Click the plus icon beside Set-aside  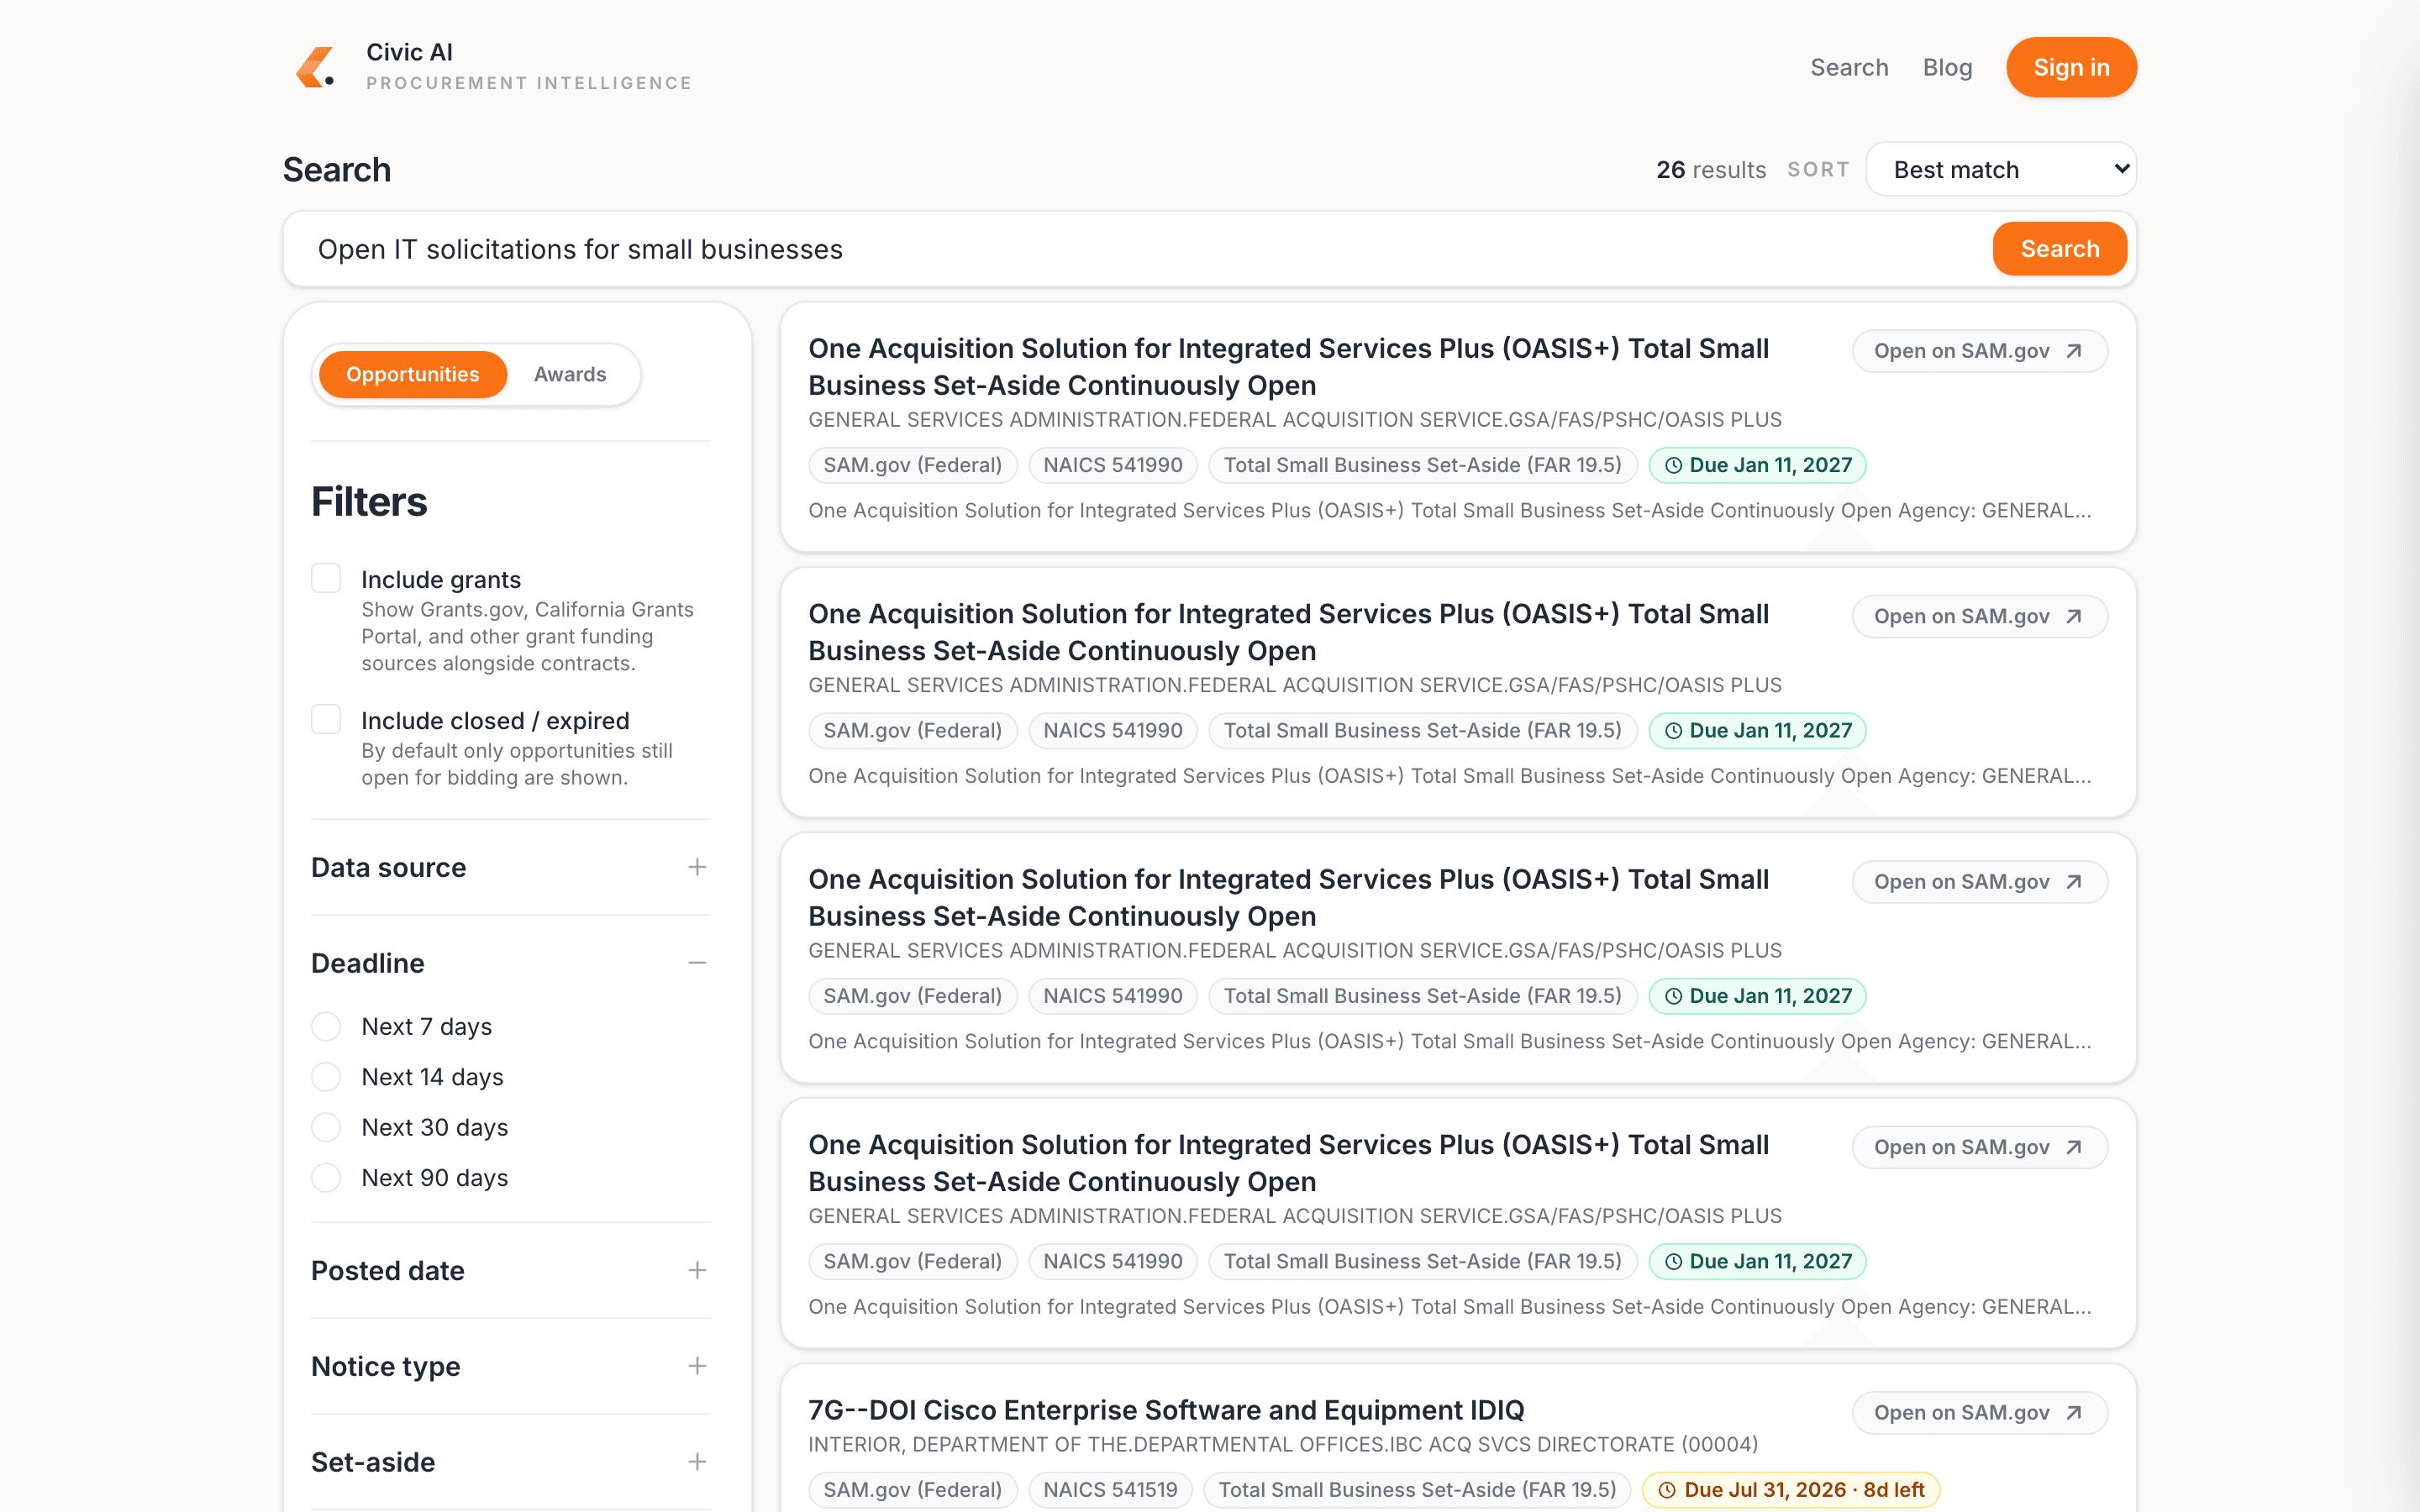tap(697, 1462)
